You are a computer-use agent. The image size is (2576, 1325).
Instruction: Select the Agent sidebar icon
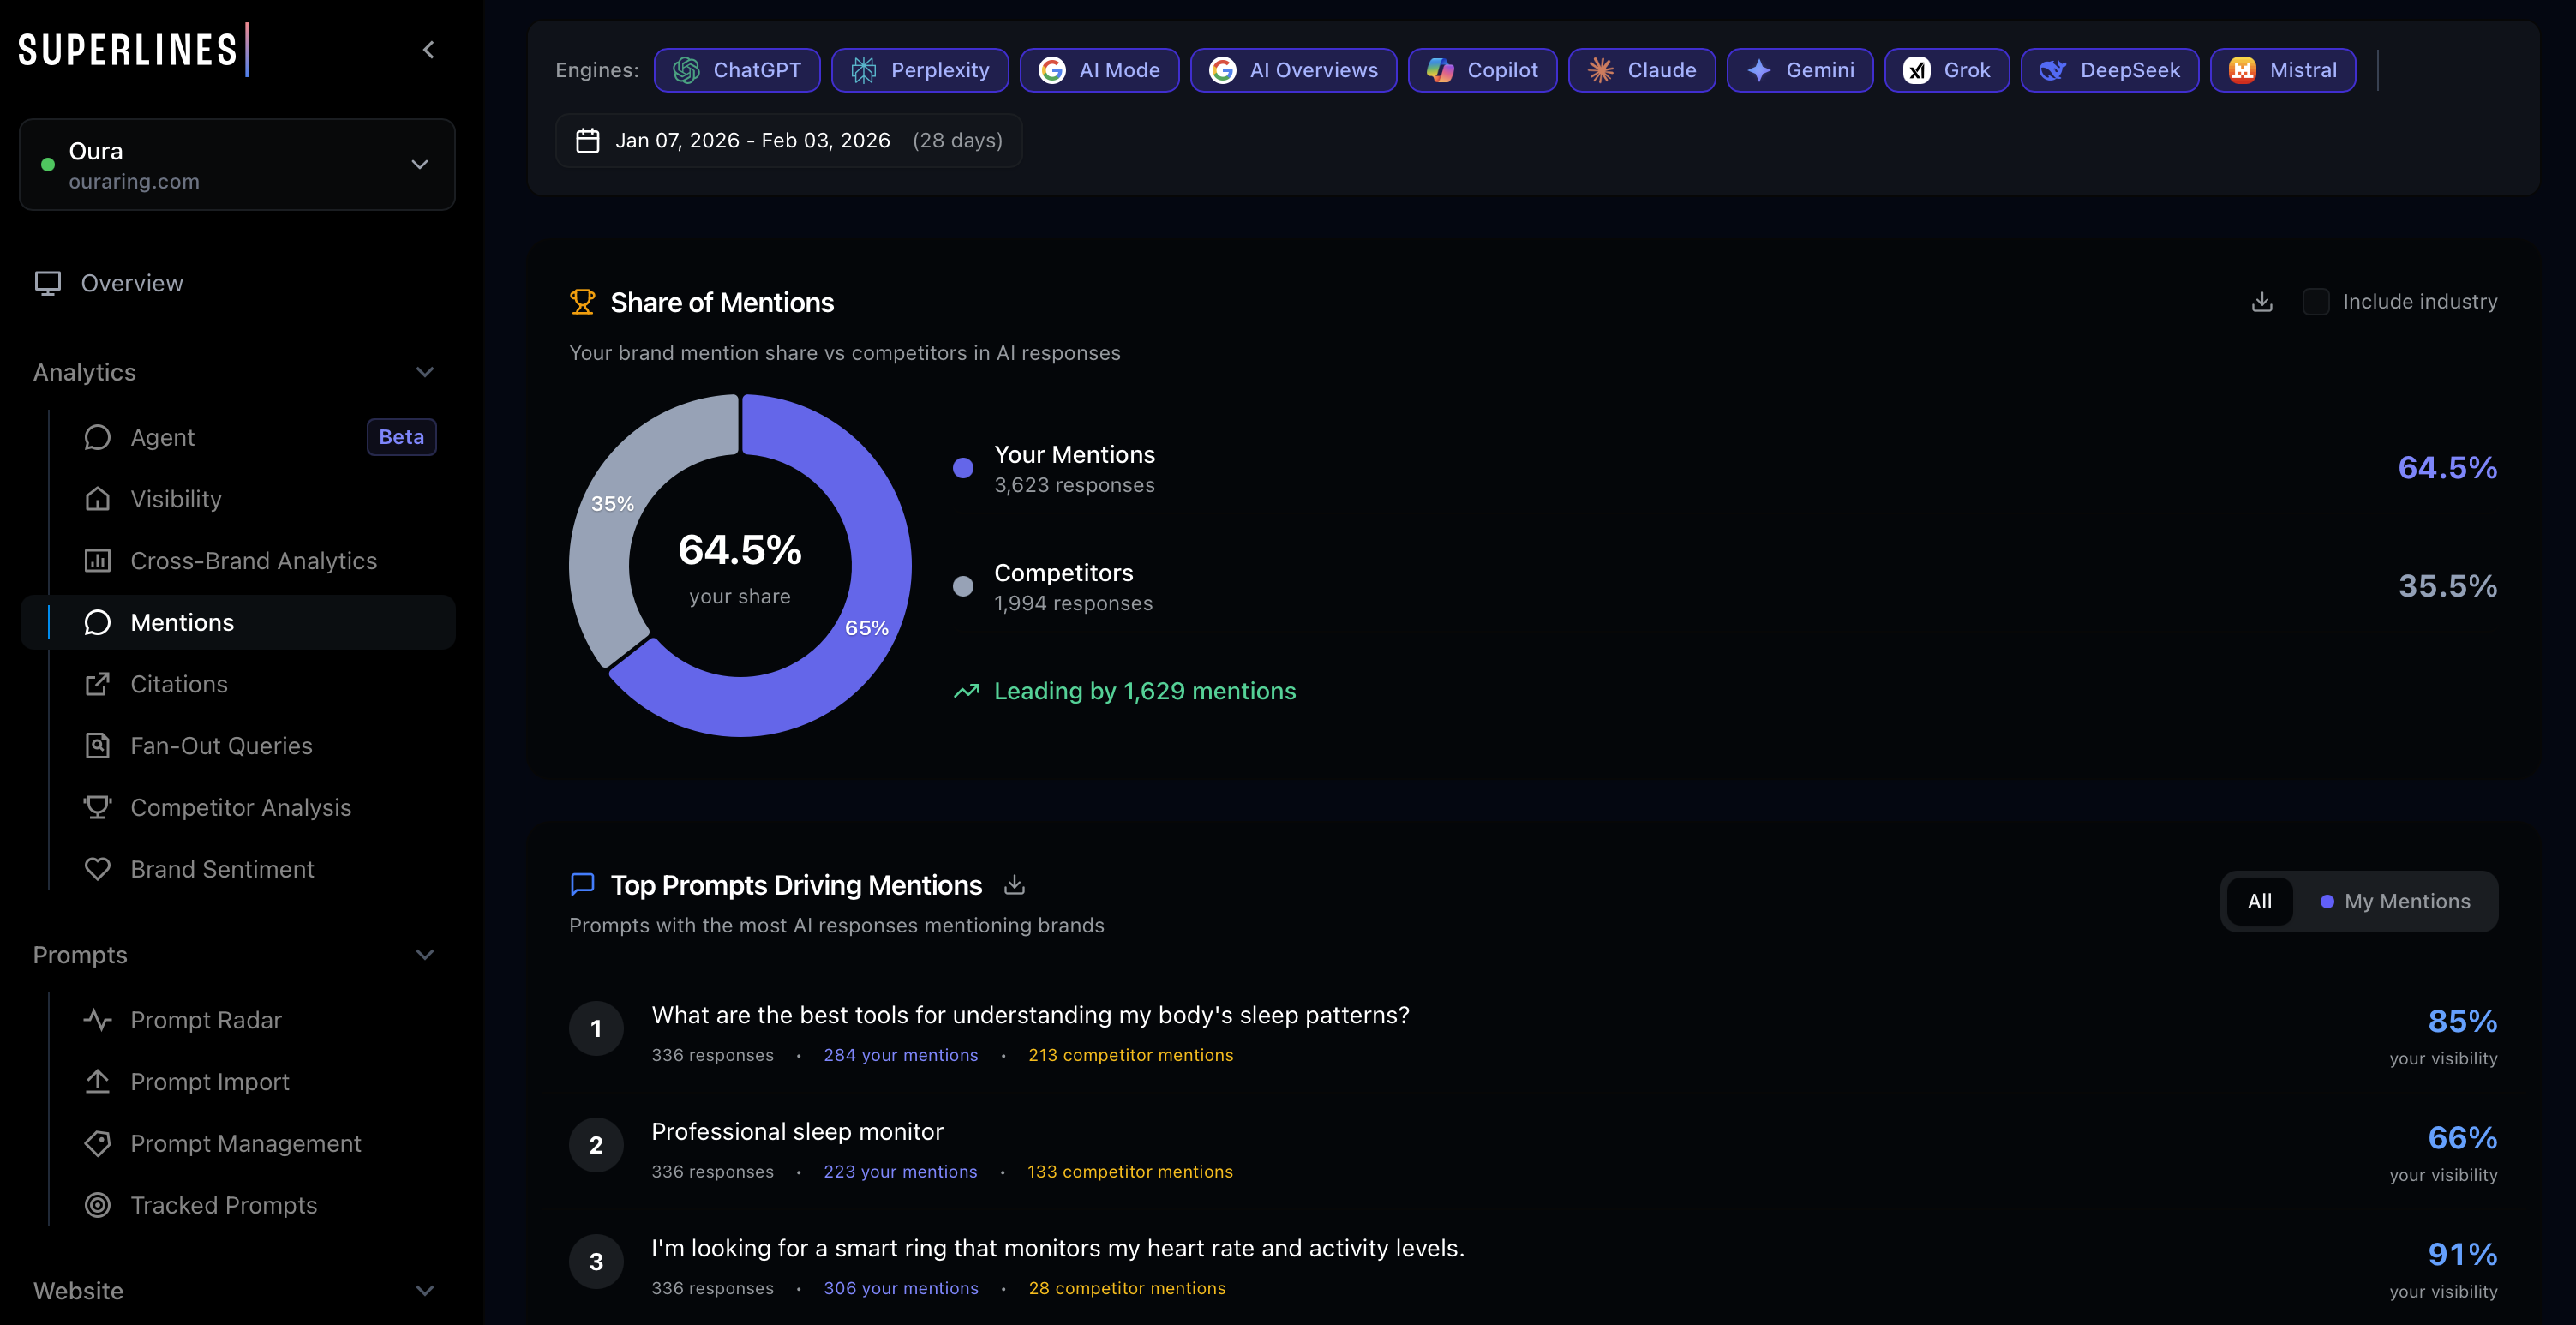(x=97, y=437)
